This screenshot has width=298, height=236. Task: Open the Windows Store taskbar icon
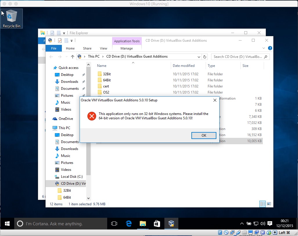point(157,224)
